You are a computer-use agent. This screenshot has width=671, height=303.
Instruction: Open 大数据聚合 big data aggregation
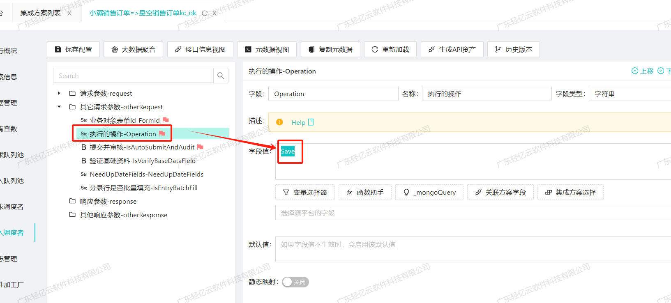pyautogui.click(x=133, y=49)
